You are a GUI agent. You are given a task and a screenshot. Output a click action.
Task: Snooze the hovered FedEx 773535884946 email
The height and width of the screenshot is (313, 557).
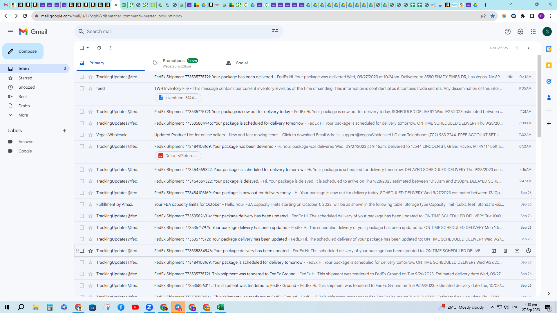(529, 251)
